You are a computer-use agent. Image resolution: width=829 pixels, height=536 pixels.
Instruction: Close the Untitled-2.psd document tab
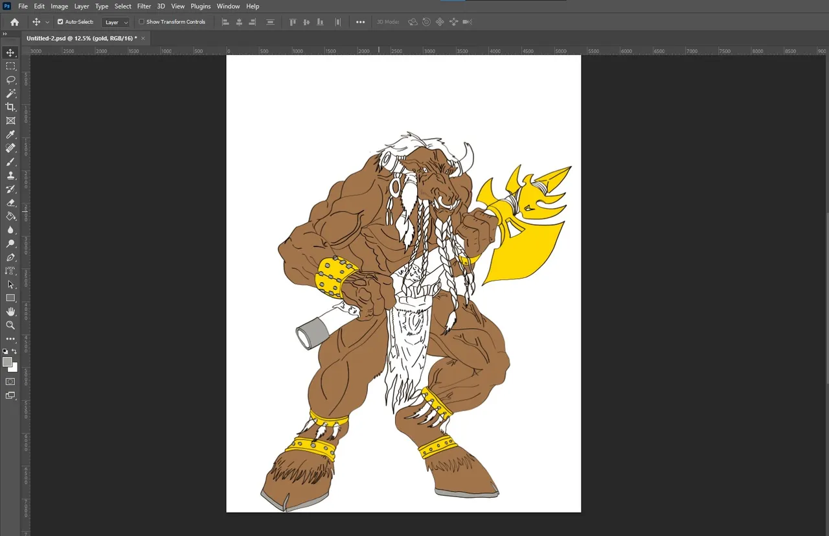[x=143, y=38]
